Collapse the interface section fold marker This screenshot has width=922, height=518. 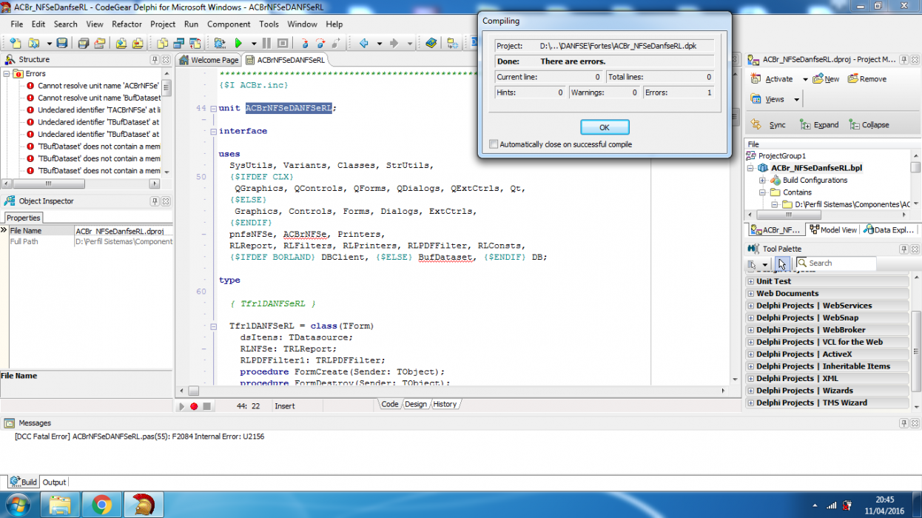coord(213,131)
